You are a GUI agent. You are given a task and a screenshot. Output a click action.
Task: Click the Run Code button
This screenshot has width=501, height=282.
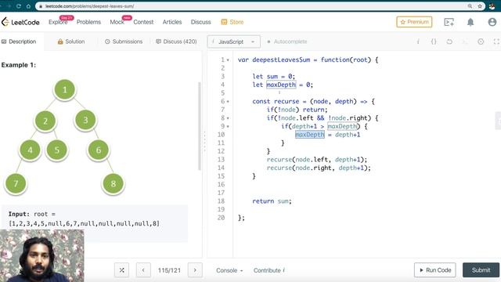[x=435, y=270]
